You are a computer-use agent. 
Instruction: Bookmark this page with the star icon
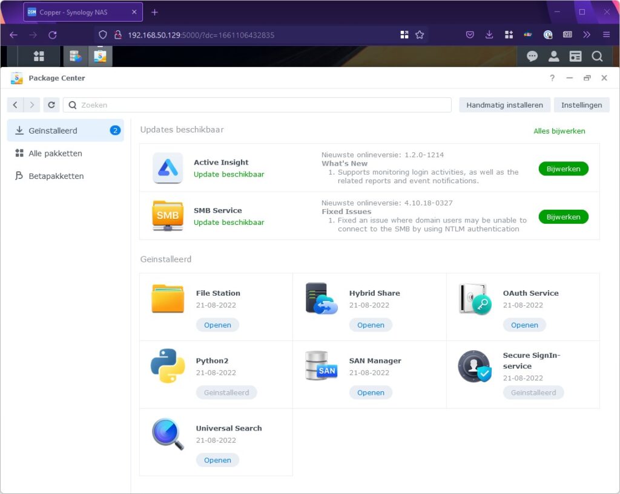(420, 35)
